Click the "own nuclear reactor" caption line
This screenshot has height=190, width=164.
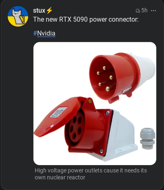(x=60, y=177)
